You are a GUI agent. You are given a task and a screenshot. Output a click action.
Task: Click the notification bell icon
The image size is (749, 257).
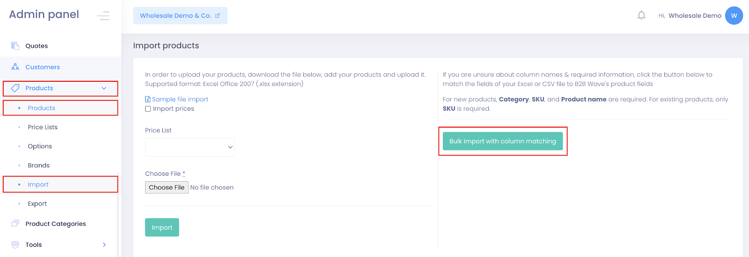click(641, 15)
